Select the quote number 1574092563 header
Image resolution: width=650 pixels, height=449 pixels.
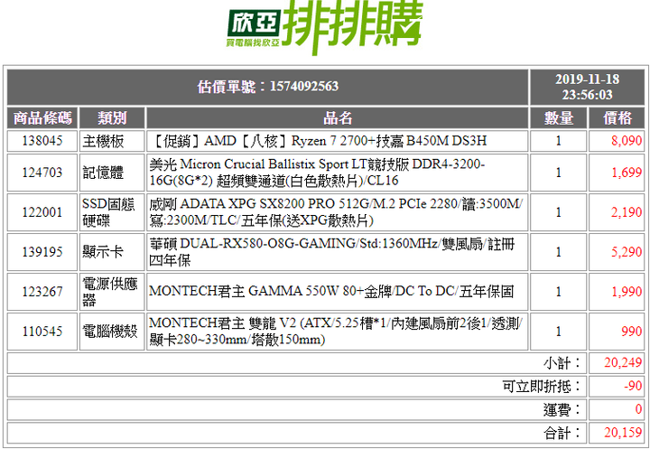coord(268,87)
